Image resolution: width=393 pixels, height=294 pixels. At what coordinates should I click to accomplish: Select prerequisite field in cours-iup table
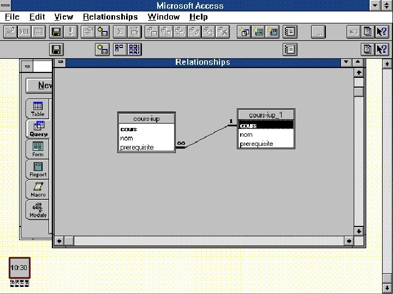tap(147, 147)
